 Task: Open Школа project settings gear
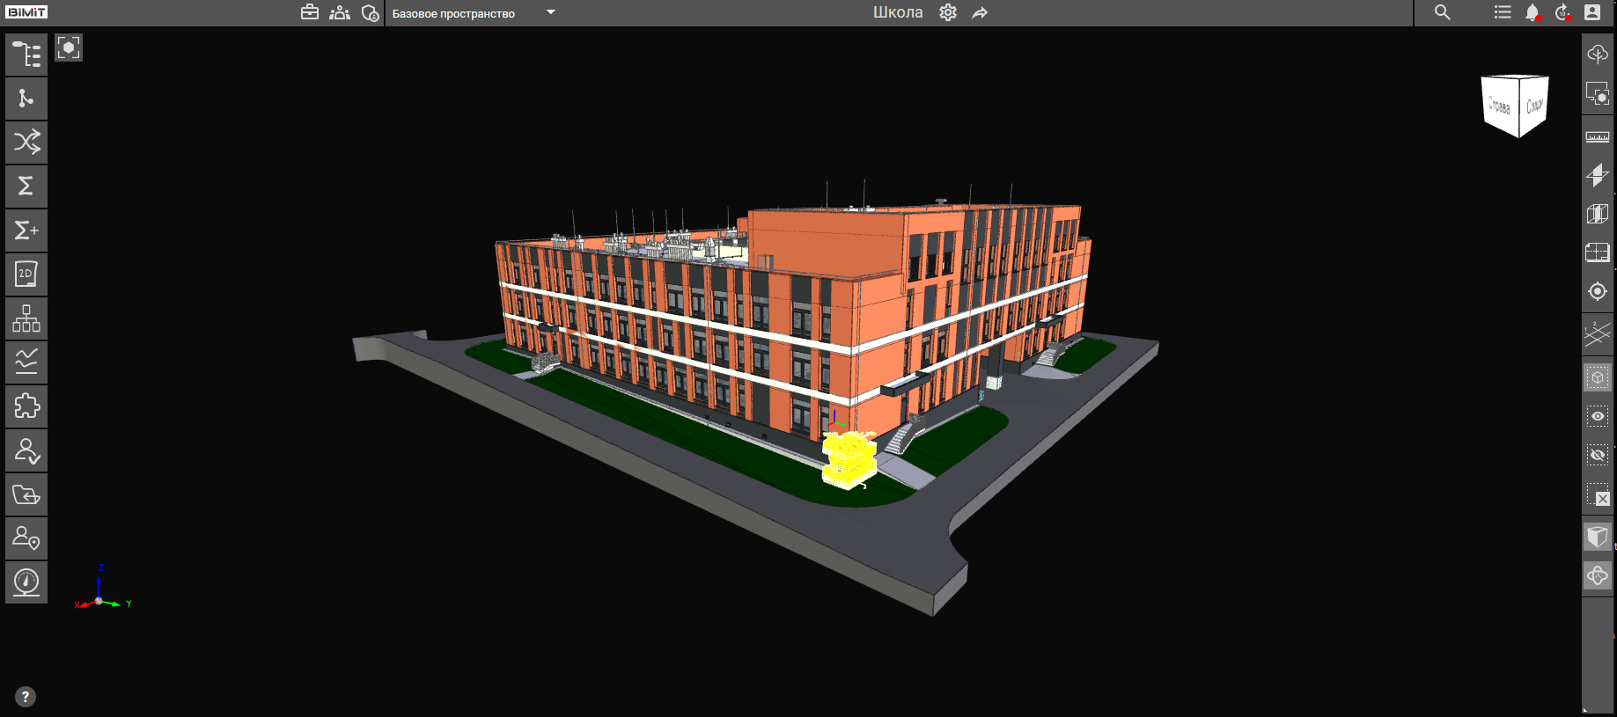point(948,12)
